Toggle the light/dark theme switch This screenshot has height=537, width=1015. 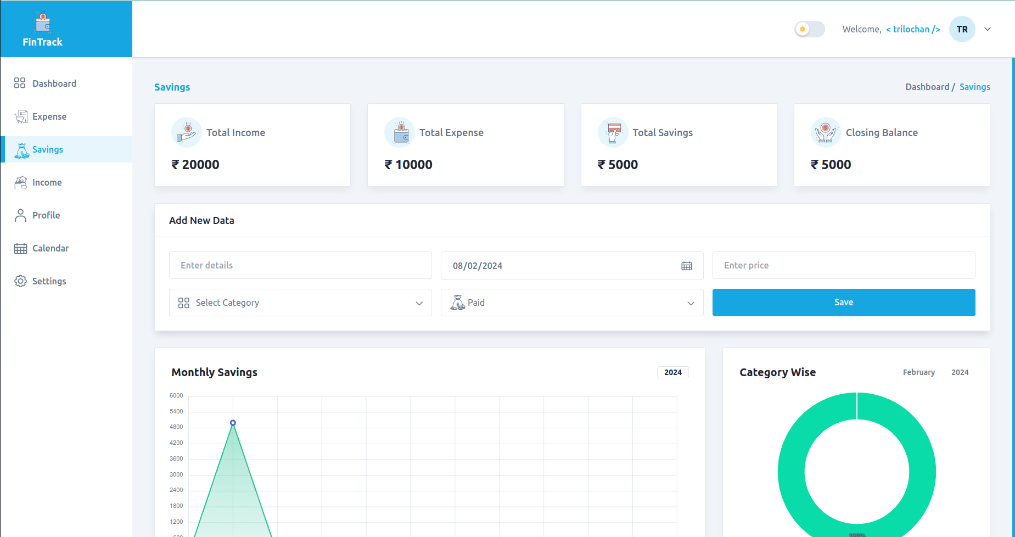[x=809, y=29]
